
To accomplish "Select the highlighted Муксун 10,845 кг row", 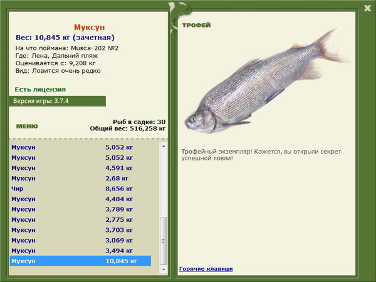I will pos(81,261).
